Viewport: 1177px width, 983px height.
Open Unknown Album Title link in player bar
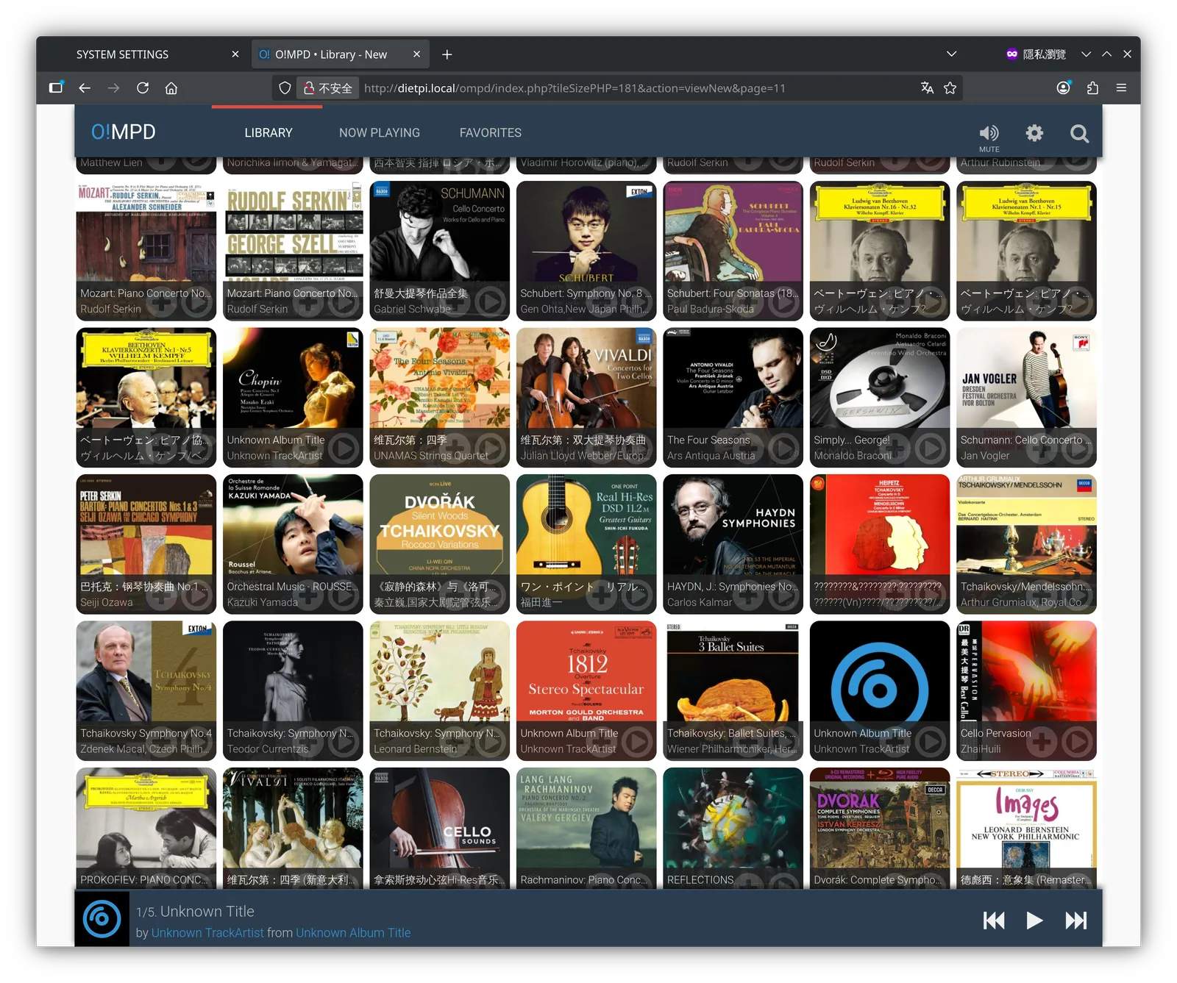(353, 933)
